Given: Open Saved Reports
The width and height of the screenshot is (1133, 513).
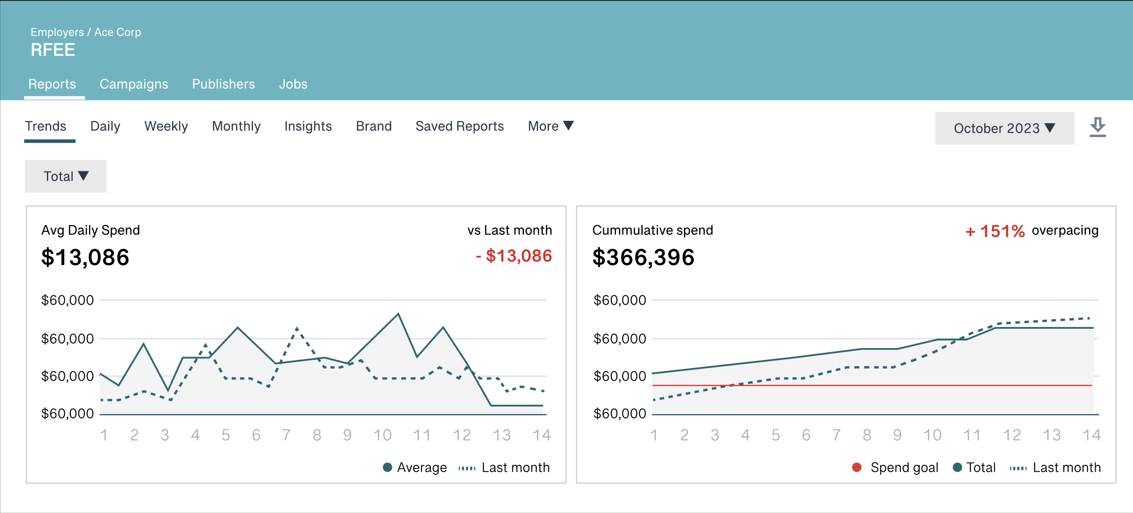Looking at the screenshot, I should click(459, 126).
